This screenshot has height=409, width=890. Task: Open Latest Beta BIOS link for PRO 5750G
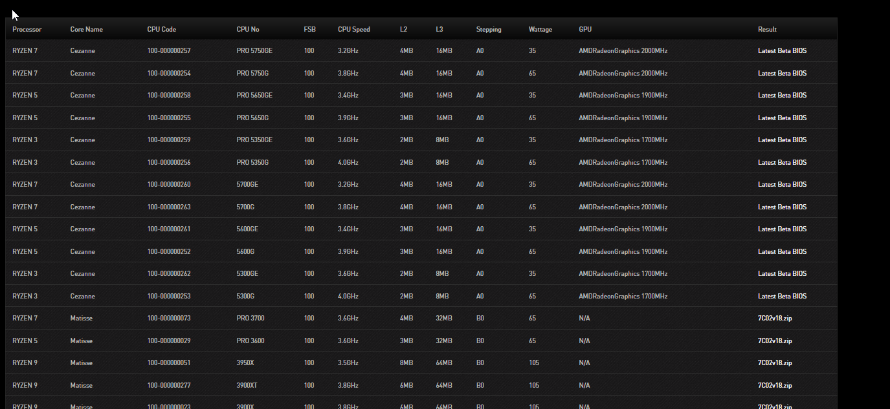tap(782, 73)
